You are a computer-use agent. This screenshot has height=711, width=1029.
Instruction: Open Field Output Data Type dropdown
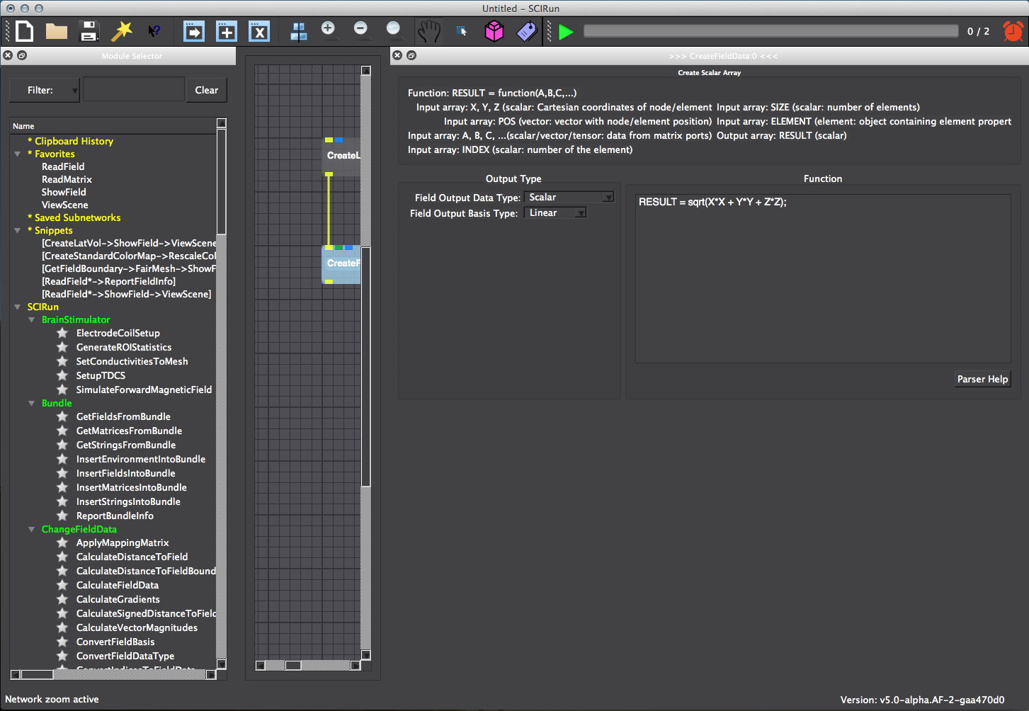(x=569, y=198)
